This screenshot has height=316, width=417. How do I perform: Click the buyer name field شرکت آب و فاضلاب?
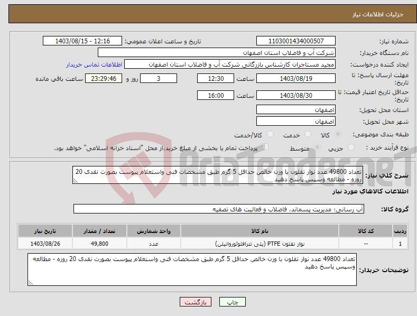(217, 53)
